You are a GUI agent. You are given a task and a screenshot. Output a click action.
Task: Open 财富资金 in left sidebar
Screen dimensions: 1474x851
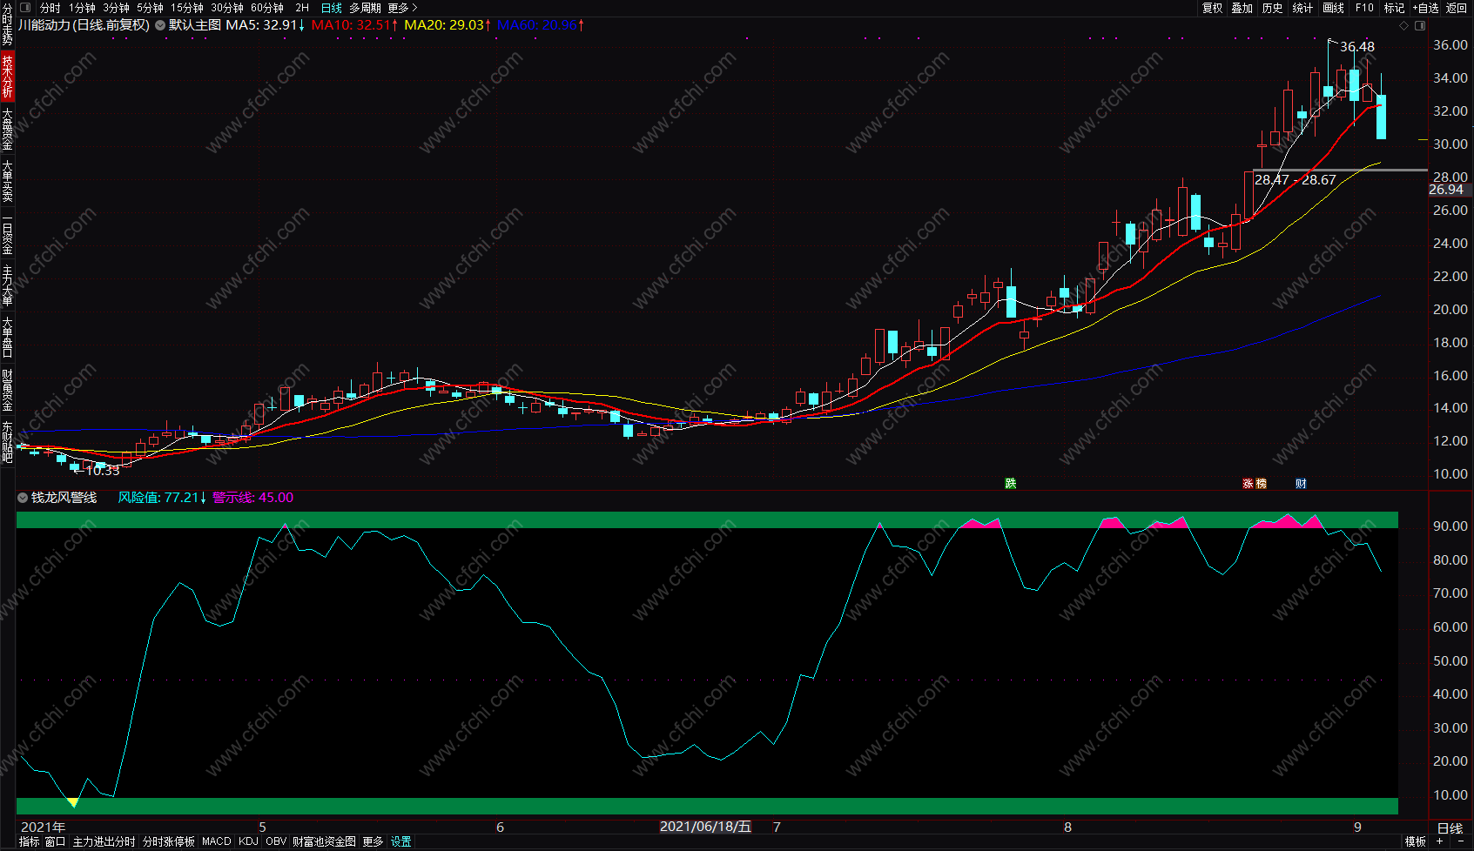7,390
